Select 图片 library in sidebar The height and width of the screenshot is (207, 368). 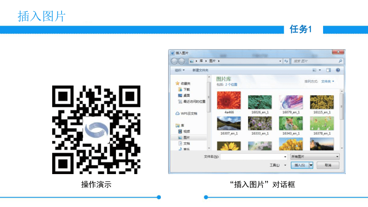click(184, 138)
